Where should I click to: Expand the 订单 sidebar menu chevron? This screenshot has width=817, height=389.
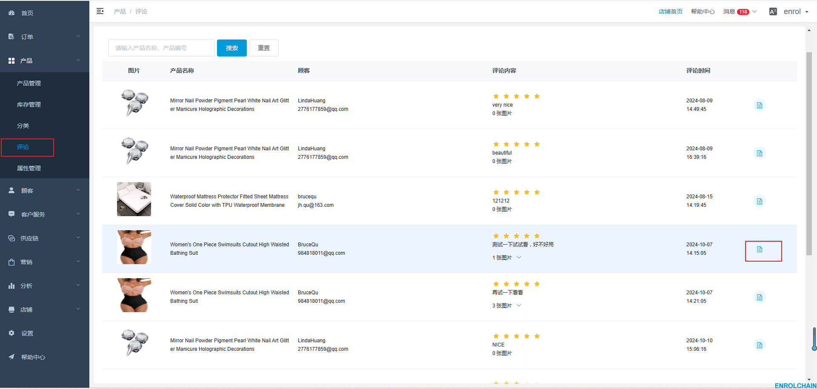click(x=78, y=37)
